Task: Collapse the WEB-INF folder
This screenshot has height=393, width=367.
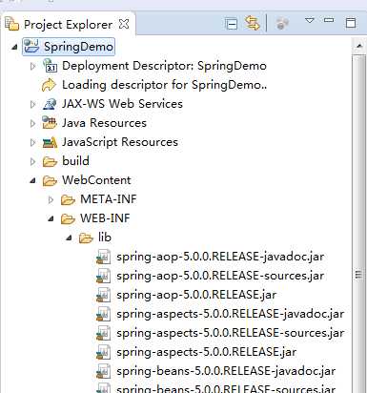Action: [51, 219]
